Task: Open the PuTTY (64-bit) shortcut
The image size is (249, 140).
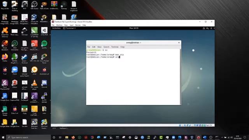Action: pyautogui.click(x=44, y=98)
